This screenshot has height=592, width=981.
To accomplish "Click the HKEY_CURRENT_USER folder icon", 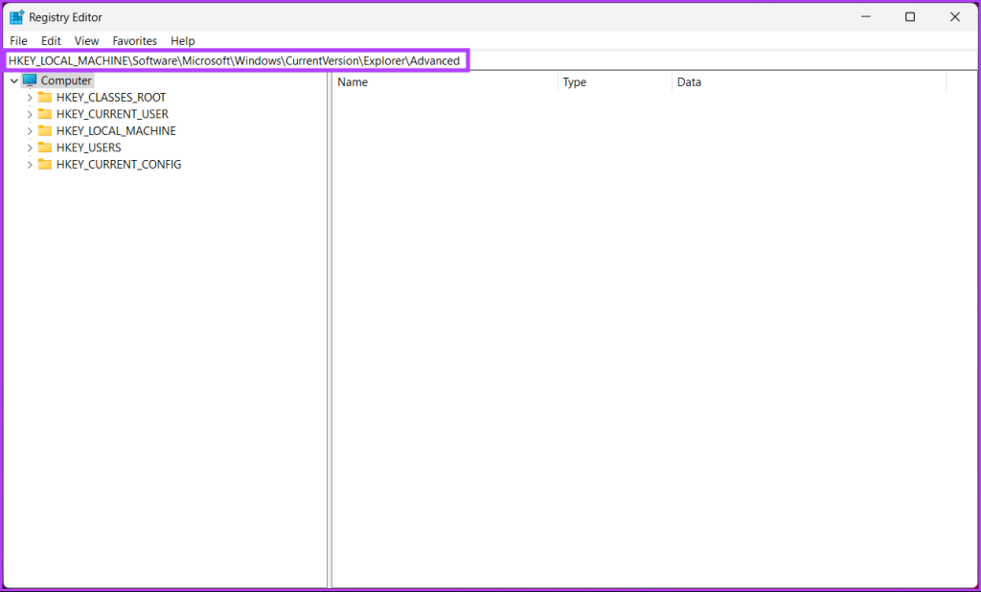I will (x=46, y=113).
